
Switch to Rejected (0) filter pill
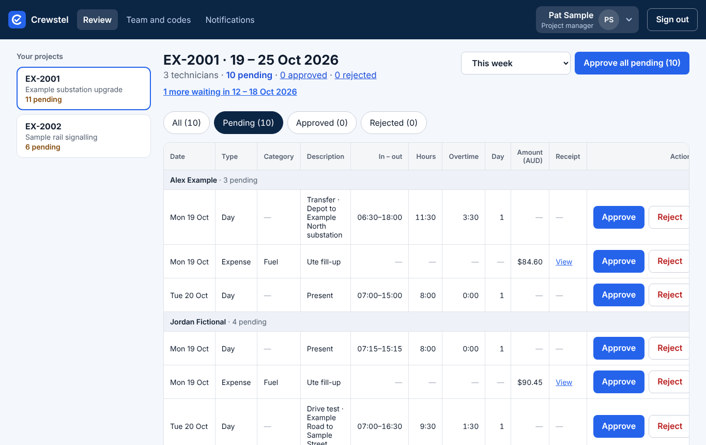393,123
